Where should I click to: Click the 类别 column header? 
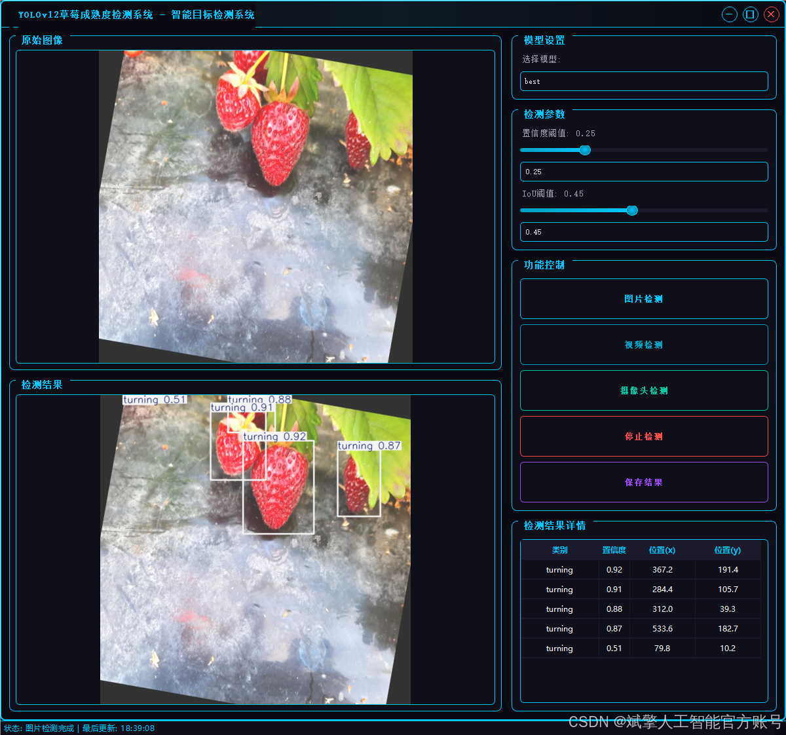point(560,550)
